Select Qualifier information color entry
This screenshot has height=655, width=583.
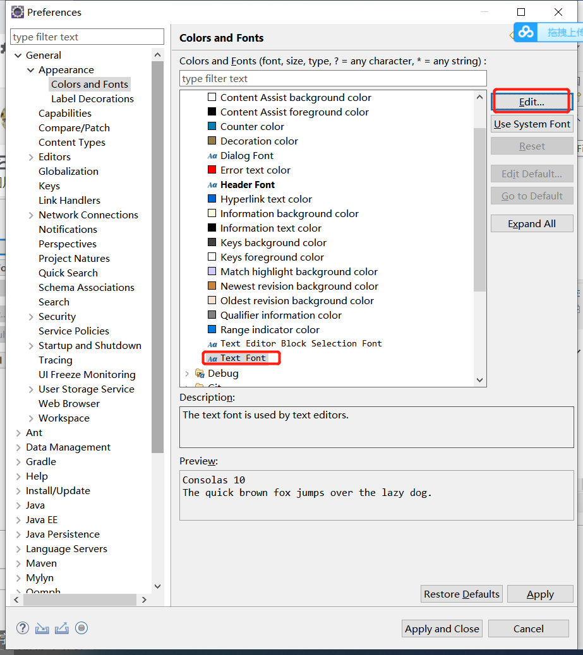(x=281, y=315)
